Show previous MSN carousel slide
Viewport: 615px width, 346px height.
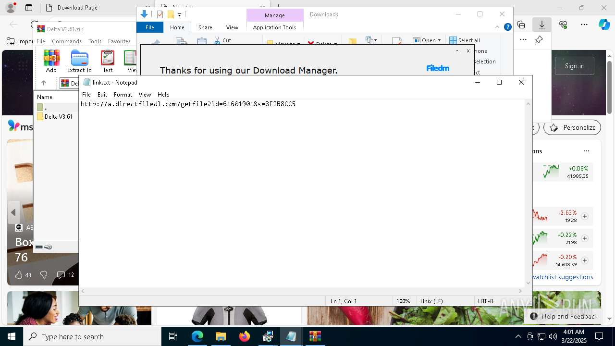(x=13, y=212)
